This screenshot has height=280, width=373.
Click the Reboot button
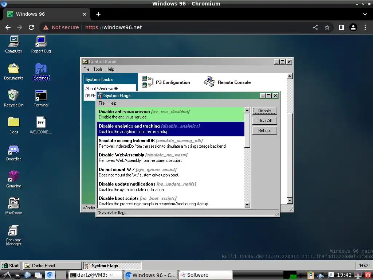pos(264,131)
